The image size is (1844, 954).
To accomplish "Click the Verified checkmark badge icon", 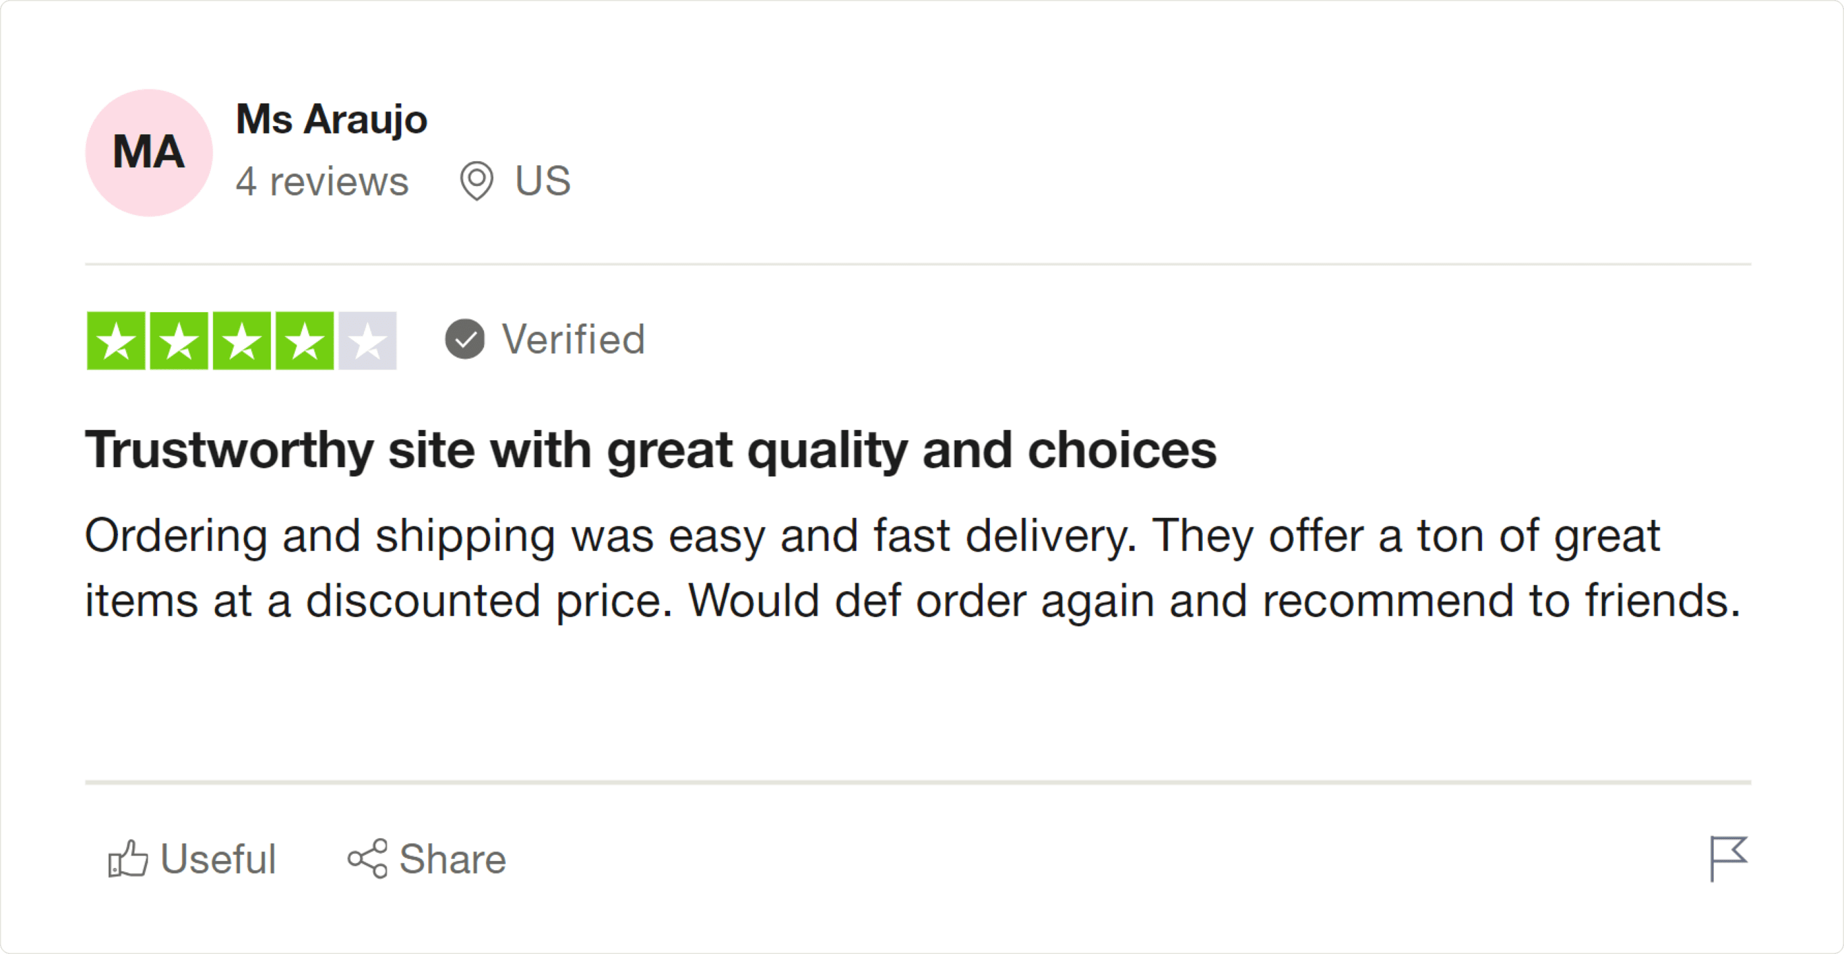I will tap(465, 339).
